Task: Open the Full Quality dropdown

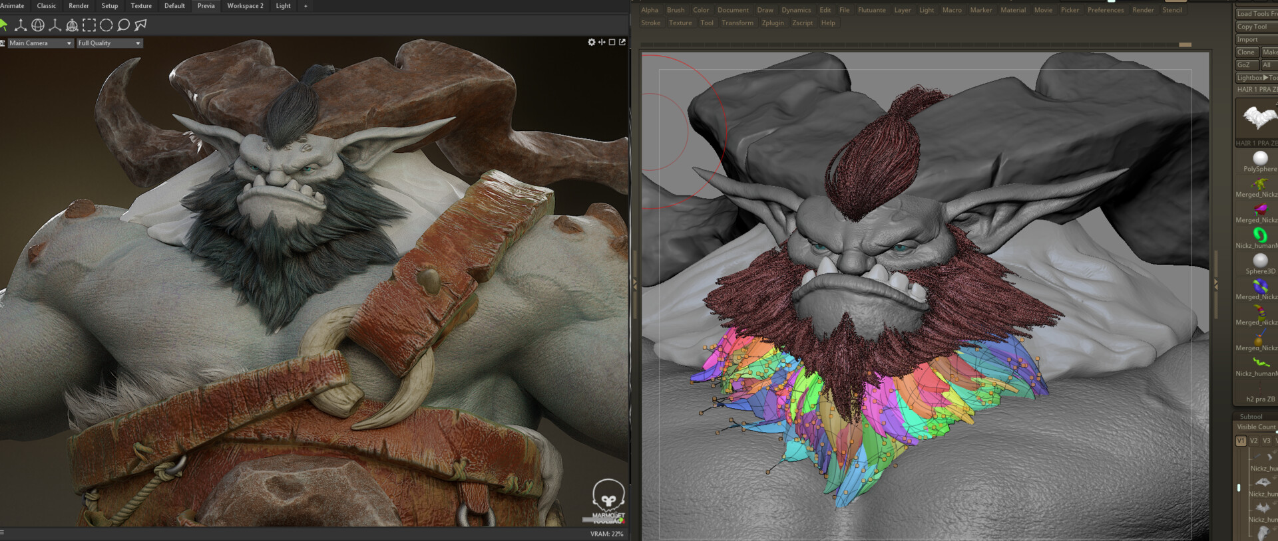Action: (109, 43)
